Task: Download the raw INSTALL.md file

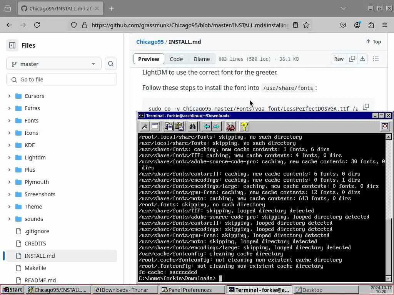Action: tap(362, 59)
